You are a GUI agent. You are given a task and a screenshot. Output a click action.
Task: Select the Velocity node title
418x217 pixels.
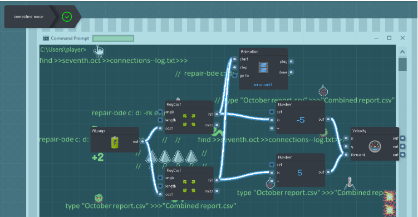[360, 131]
